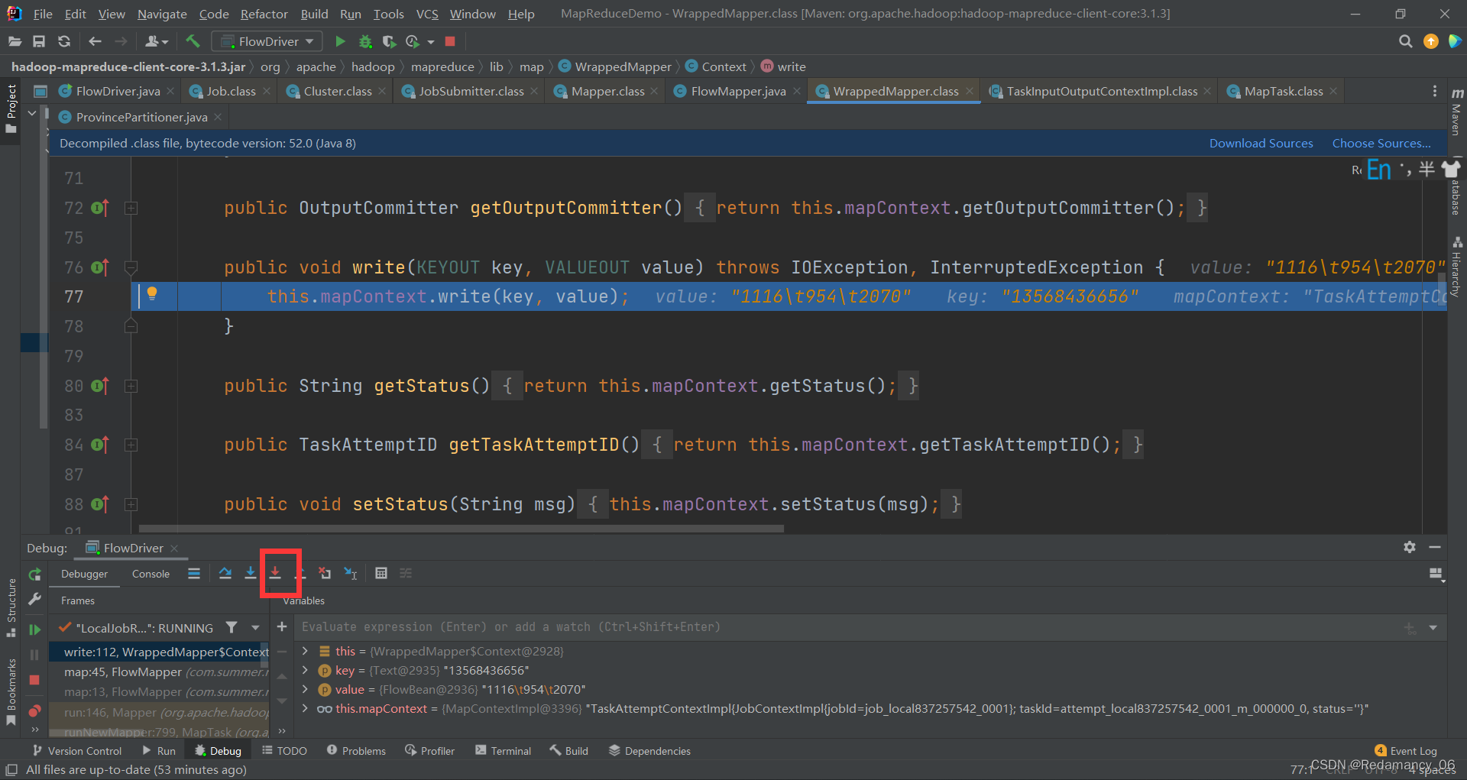This screenshot has width=1467, height=780.
Task: Click the Step Into icon in debugger
Action: pos(250,573)
